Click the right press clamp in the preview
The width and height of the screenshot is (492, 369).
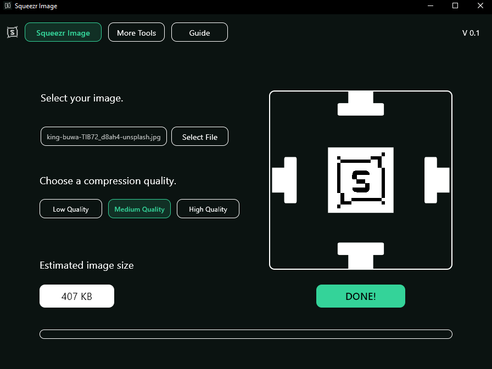pyautogui.click(x=437, y=180)
